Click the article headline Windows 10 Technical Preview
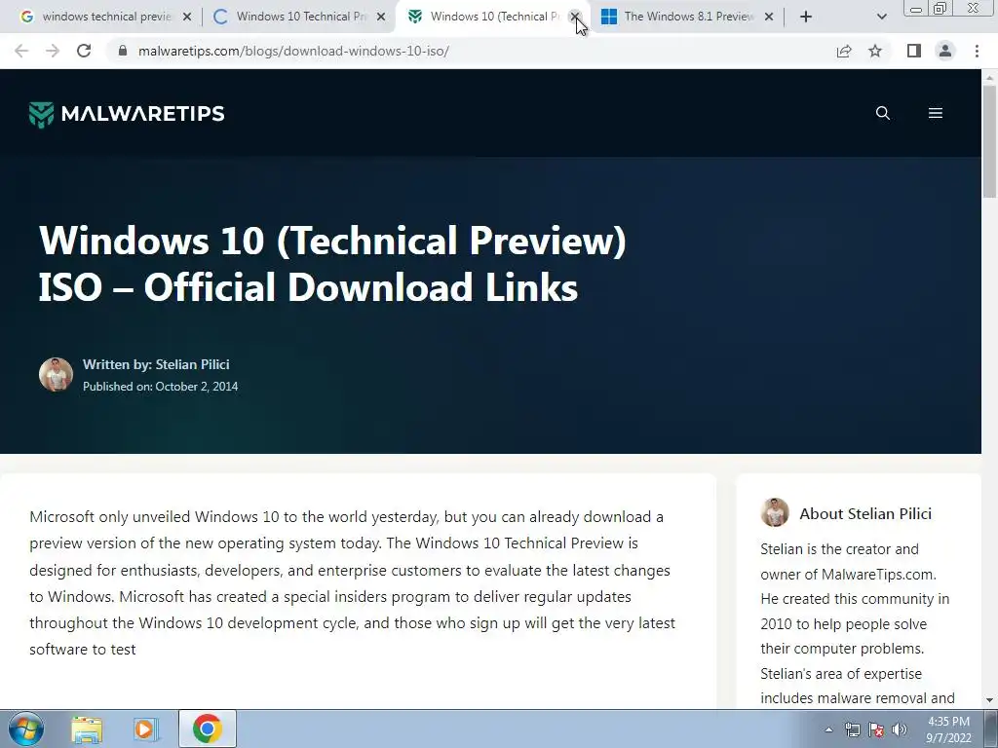Viewport: 998px width, 748px height. [333, 263]
